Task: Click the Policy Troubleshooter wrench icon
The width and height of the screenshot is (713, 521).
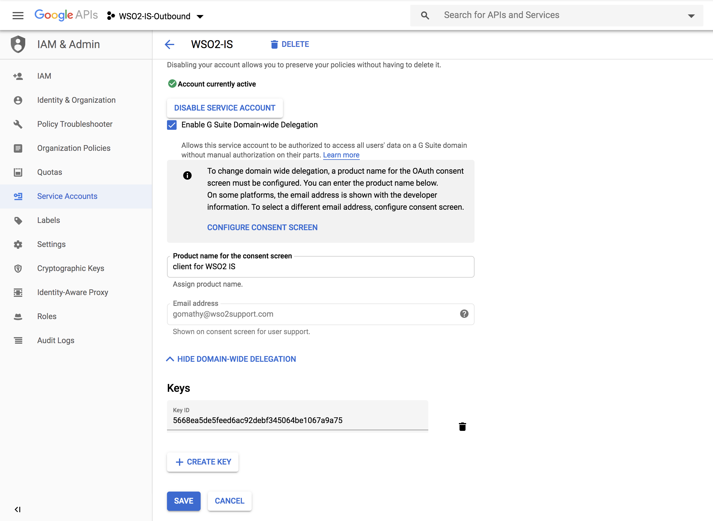Action: coord(18,124)
